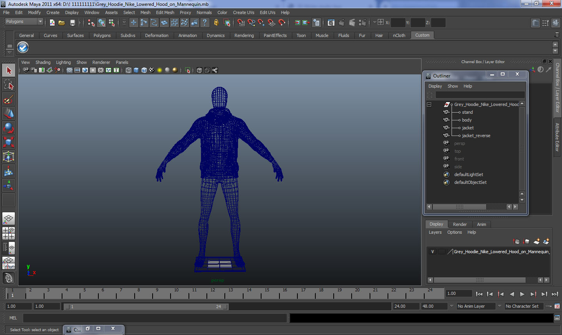
Task: Create new empty display layer
Action: click(x=536, y=242)
